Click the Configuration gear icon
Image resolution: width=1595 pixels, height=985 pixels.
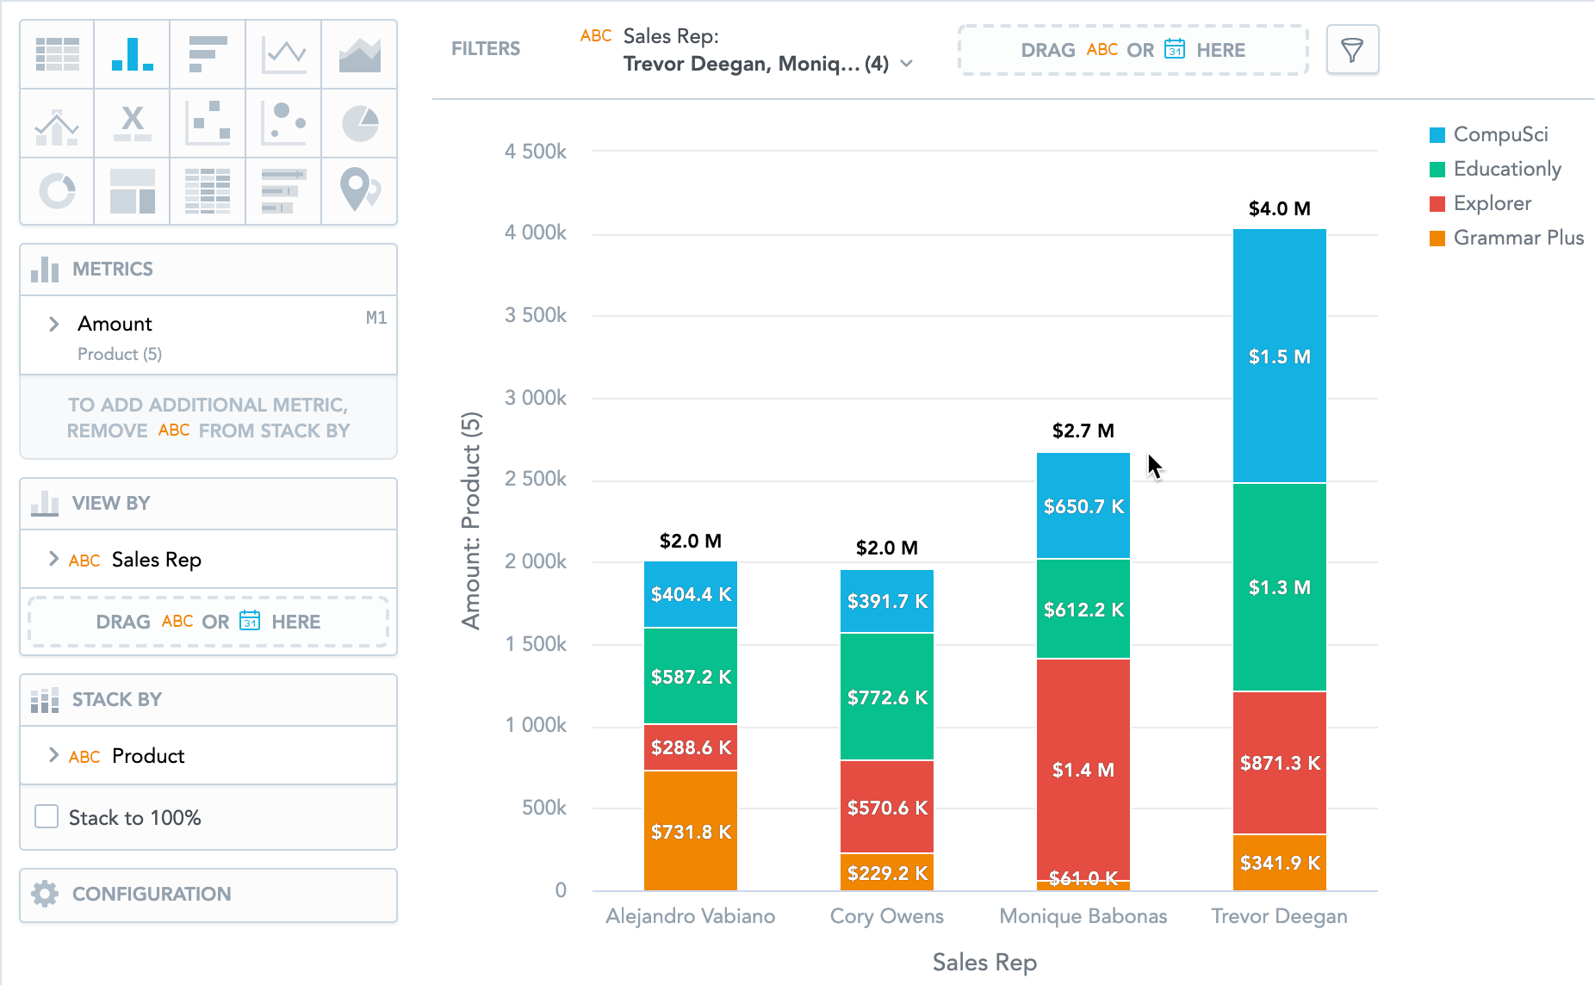coord(45,894)
